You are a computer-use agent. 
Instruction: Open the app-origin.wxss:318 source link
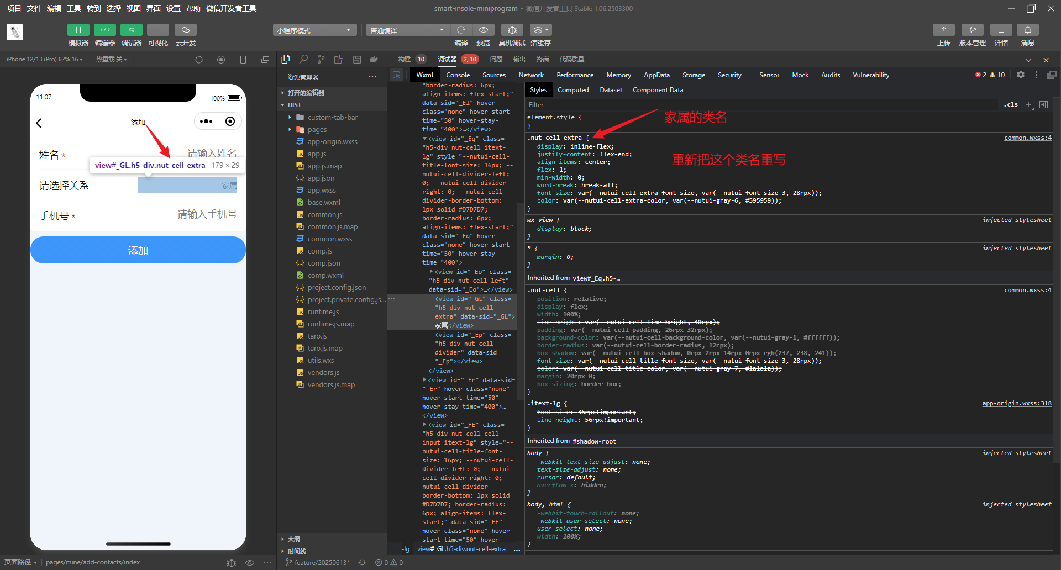click(x=1017, y=403)
